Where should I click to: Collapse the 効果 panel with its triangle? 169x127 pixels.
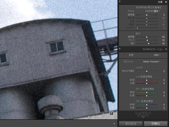(166, 2)
